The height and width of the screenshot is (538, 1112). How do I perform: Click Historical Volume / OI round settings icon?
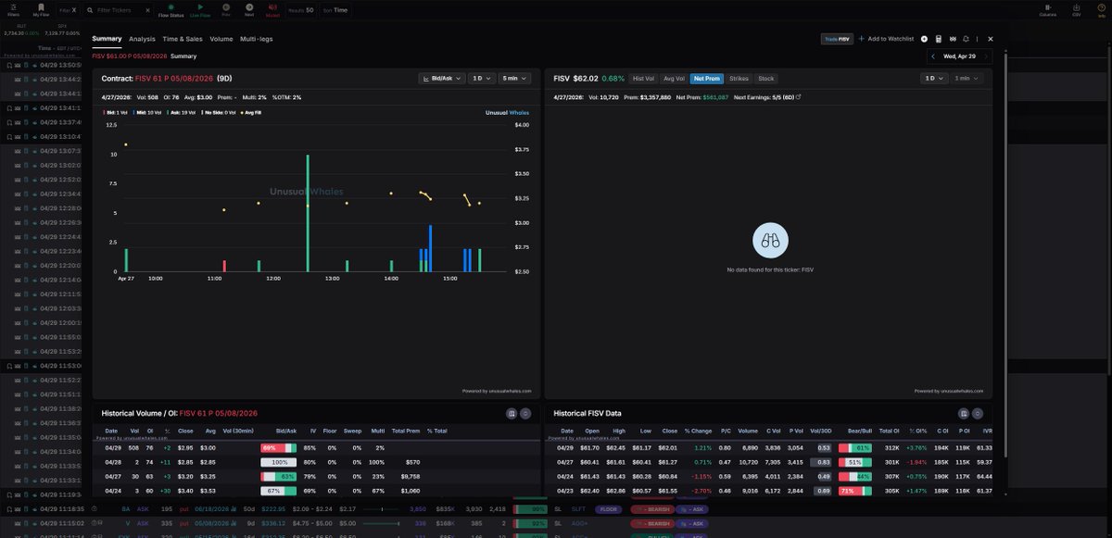pyautogui.click(x=525, y=413)
